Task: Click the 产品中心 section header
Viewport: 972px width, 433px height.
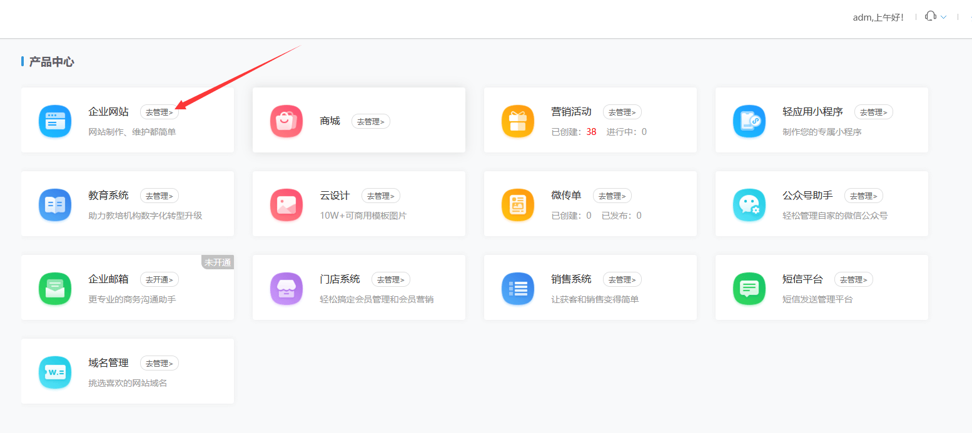Action: point(53,61)
